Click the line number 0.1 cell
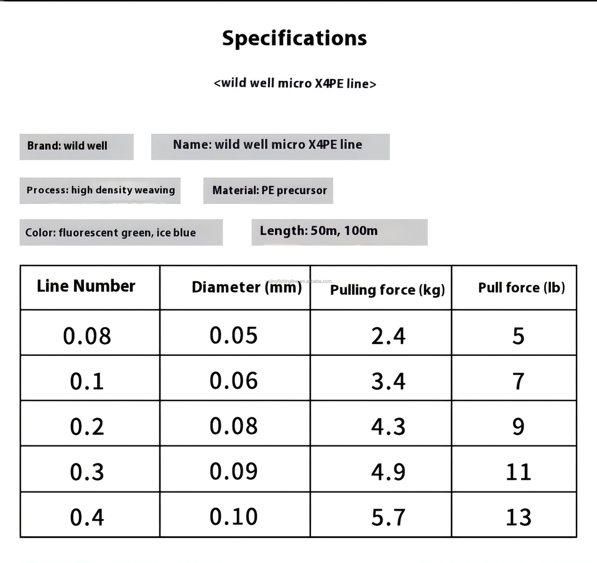The height and width of the screenshot is (563, 597). point(86,381)
